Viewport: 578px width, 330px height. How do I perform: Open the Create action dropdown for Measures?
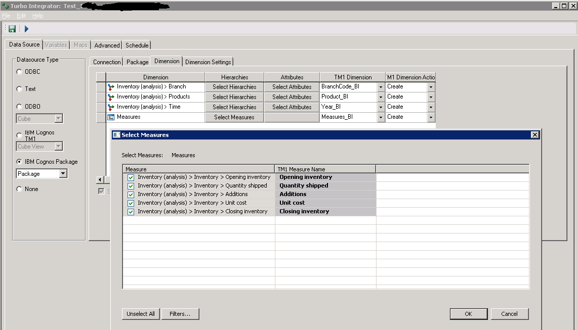431,117
